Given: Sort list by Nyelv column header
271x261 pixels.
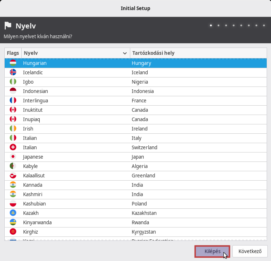Looking at the screenshot, I should pos(72,53).
